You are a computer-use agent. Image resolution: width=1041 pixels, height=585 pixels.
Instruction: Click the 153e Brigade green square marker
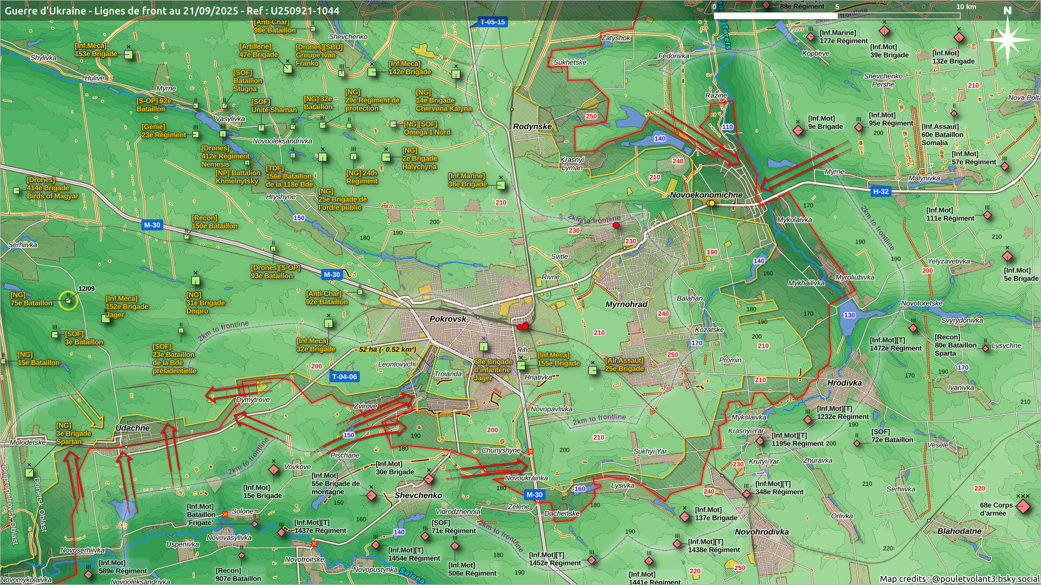(128, 55)
